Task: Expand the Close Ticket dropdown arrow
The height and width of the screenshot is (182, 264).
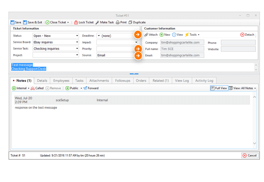Action: pyautogui.click(x=68, y=22)
